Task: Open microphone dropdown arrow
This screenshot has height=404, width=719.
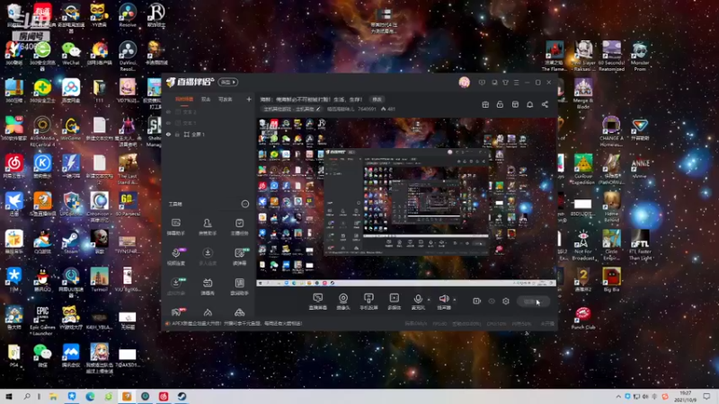Action: click(429, 300)
